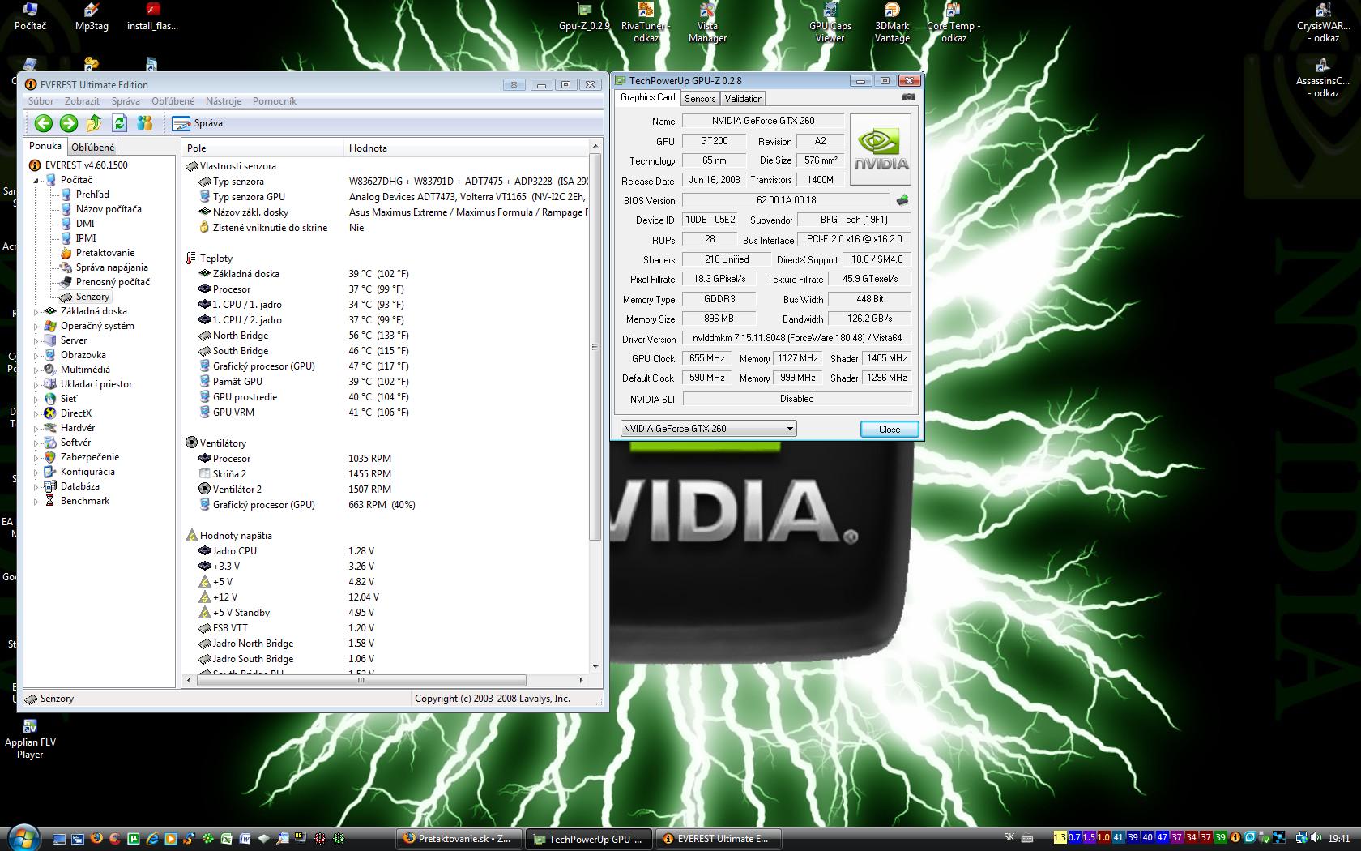Select the North Bridge temperature row
The height and width of the screenshot is (851, 1361).
tap(386, 336)
